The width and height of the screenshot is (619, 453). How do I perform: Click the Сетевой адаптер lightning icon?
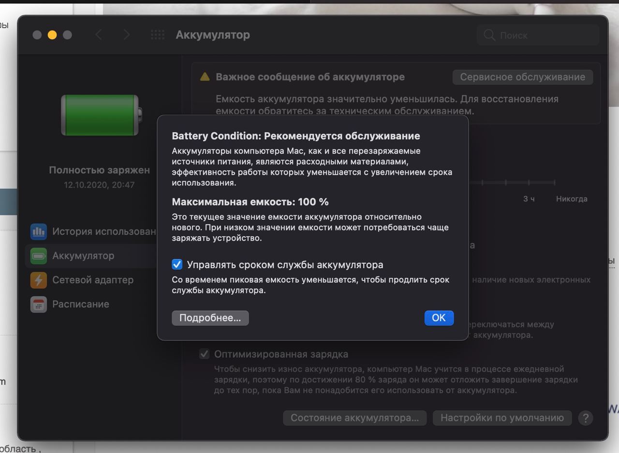pos(39,280)
